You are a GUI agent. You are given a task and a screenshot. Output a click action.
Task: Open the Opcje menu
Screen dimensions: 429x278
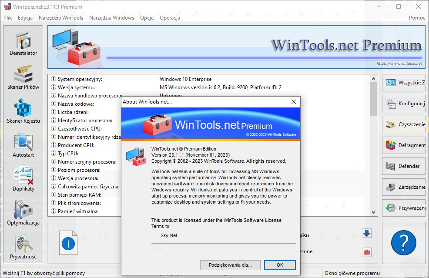tap(147, 17)
